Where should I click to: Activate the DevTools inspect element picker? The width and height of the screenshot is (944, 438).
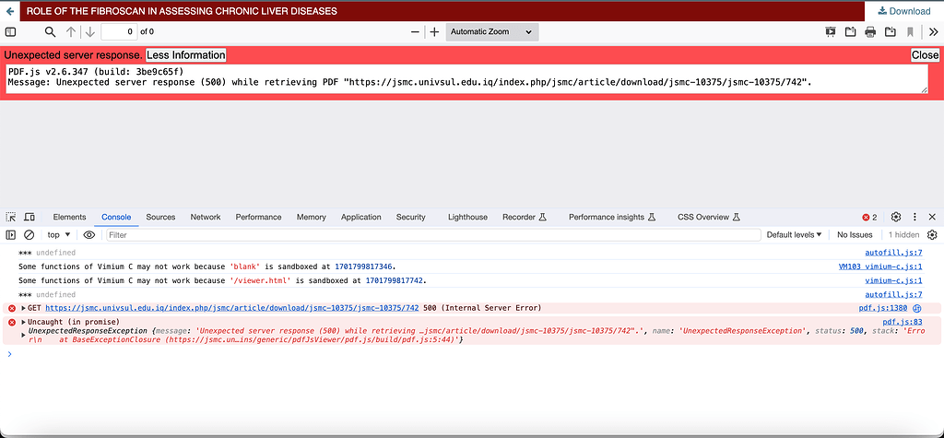pyautogui.click(x=11, y=217)
